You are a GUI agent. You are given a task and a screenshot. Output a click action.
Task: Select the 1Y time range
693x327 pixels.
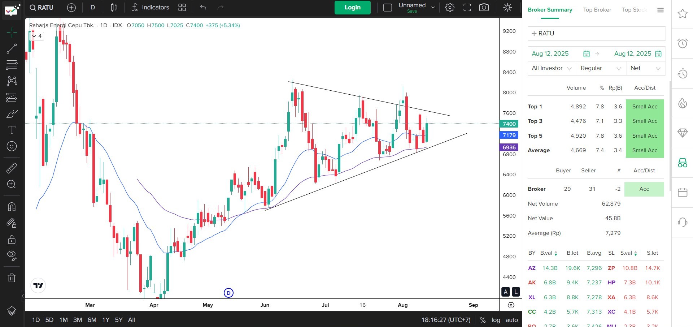[106, 320]
